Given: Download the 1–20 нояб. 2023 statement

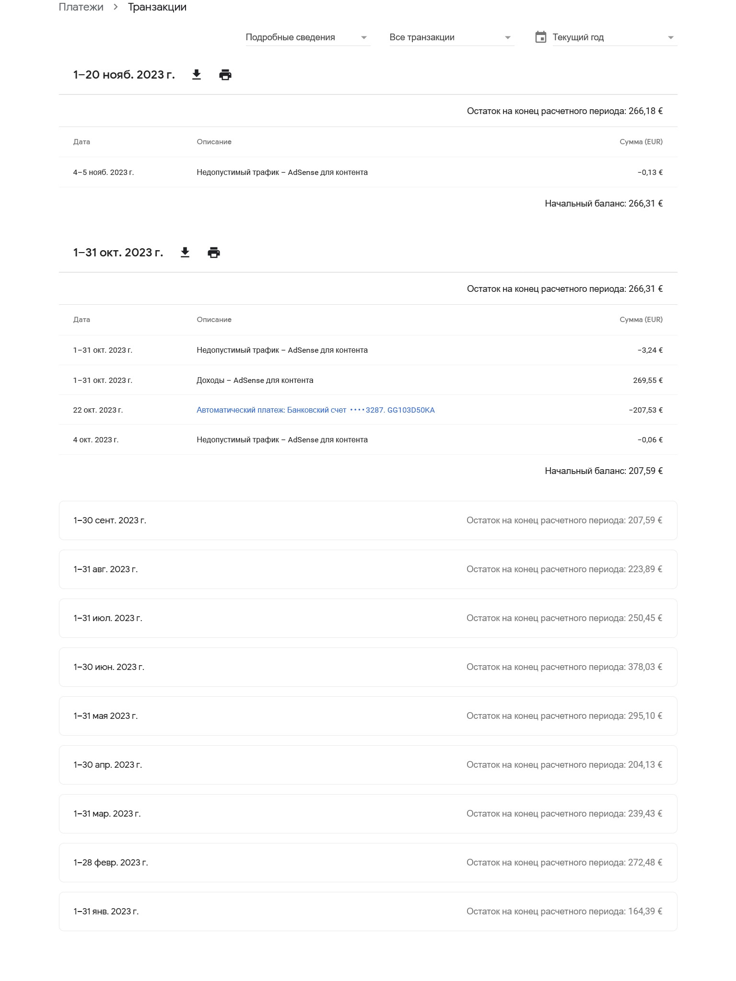Looking at the screenshot, I should (197, 75).
